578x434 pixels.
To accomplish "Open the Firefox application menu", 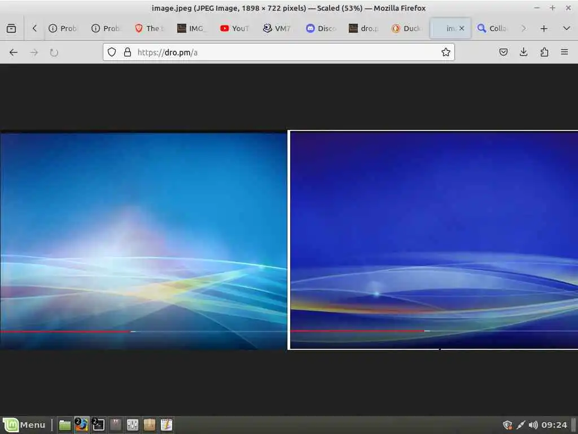I will 564,52.
